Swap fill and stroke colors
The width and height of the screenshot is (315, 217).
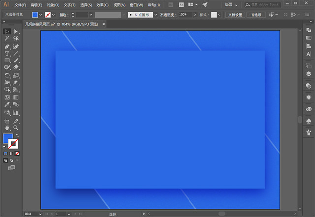tap(17, 135)
